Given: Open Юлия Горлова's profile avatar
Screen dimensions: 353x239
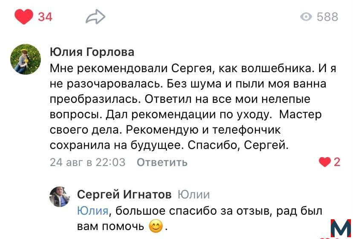Looking at the screenshot, I should click(x=26, y=59).
